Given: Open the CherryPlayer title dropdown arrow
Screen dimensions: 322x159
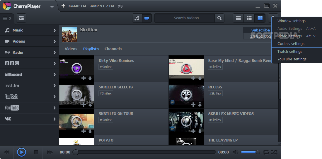Looking at the screenshot, I should pyautogui.click(x=52, y=6).
